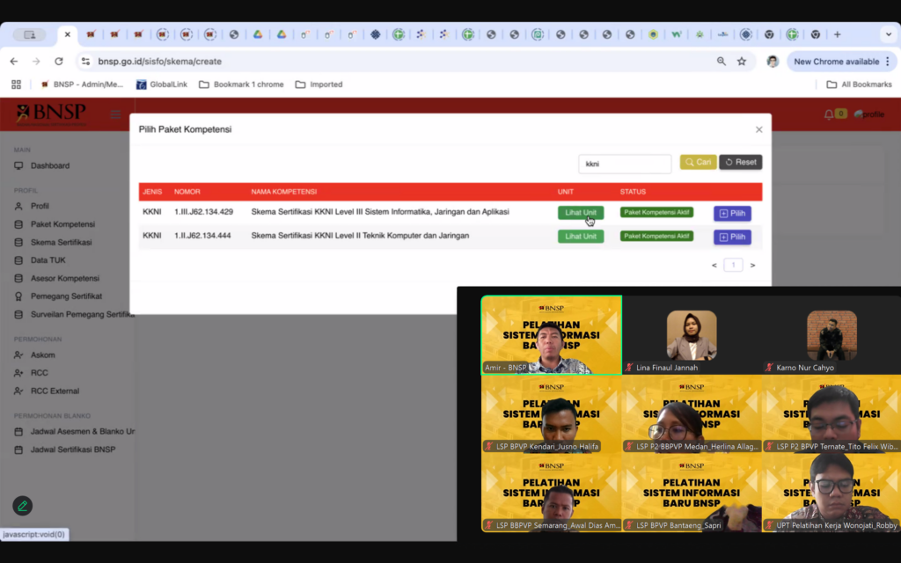Open Skema Sertifikasi in sidebar
The height and width of the screenshot is (563, 901).
(x=61, y=242)
